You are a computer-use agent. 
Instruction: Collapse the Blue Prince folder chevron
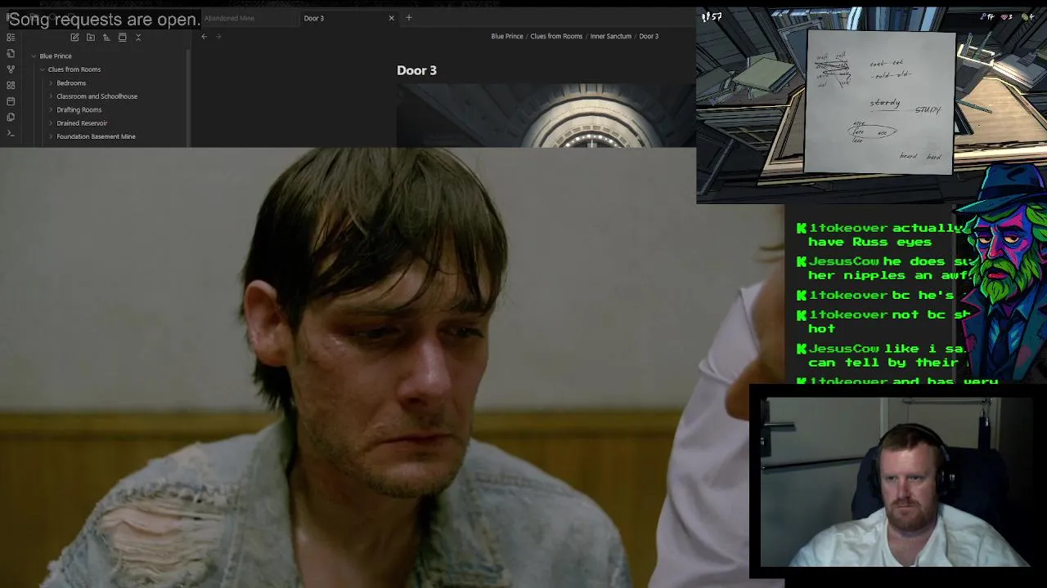34,56
